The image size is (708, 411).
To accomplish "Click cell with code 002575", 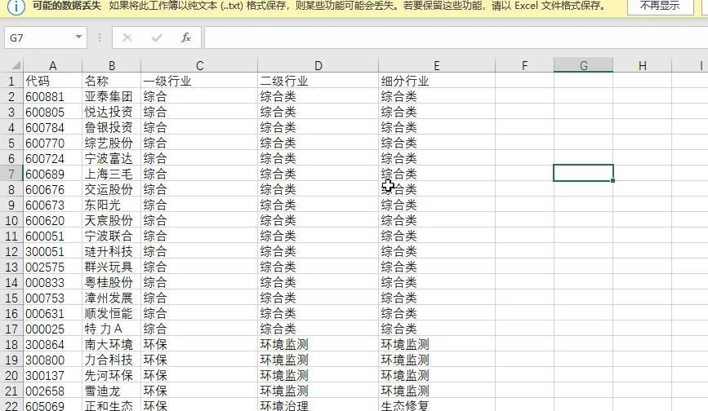I will click(53, 267).
